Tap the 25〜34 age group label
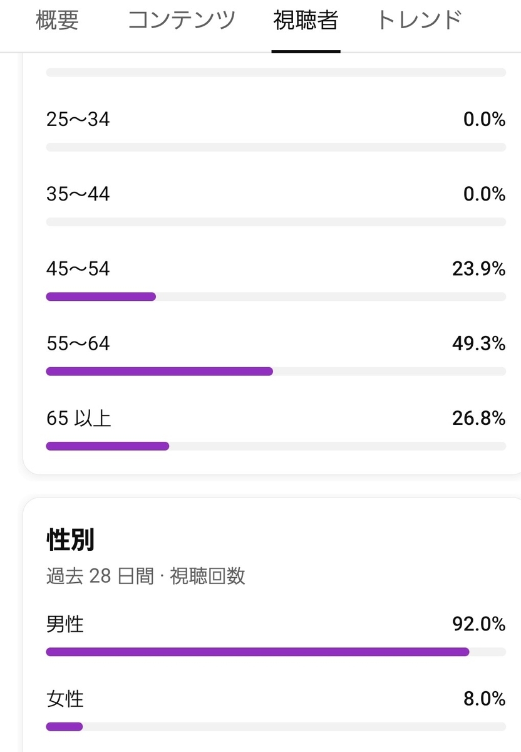This screenshot has width=521, height=752. point(78,119)
